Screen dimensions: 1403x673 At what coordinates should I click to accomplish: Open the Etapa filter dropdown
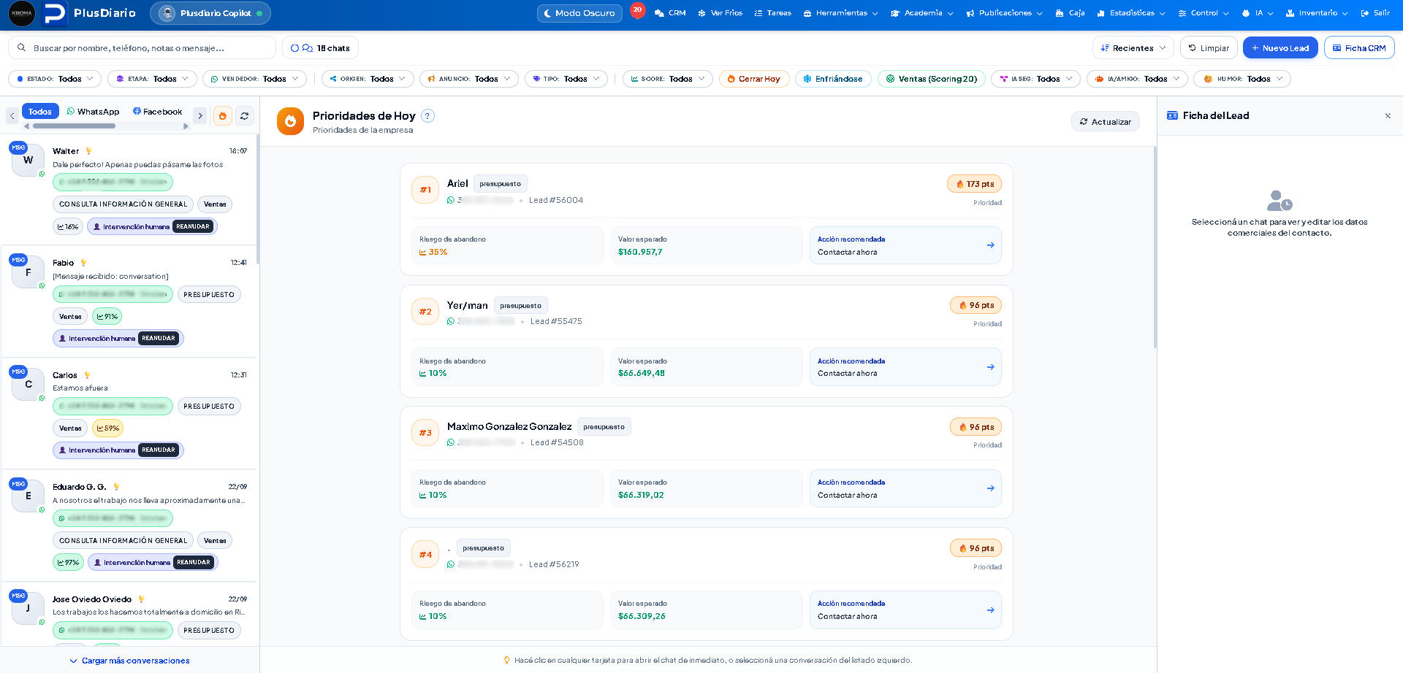coord(152,79)
